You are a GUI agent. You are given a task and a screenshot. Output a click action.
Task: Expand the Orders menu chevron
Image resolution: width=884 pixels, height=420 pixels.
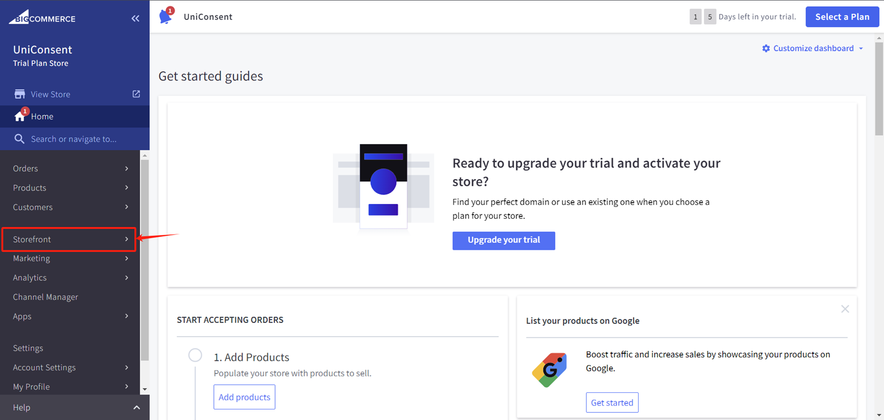pos(127,169)
